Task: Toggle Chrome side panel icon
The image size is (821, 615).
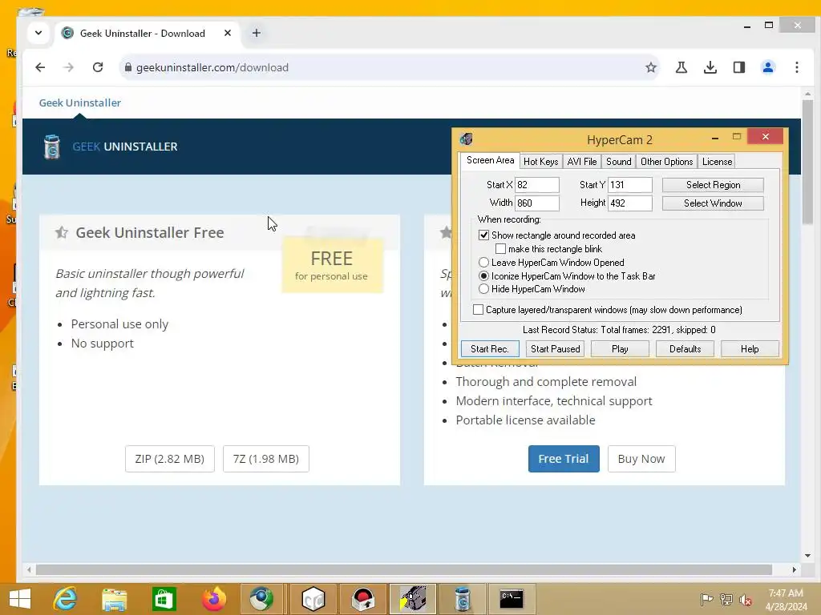Action: click(x=738, y=67)
